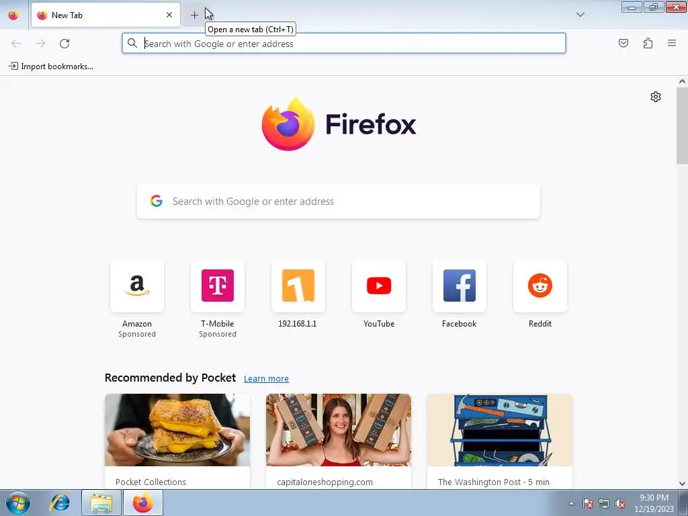Expand the list all tabs chevron
The height and width of the screenshot is (516, 688).
pos(580,15)
